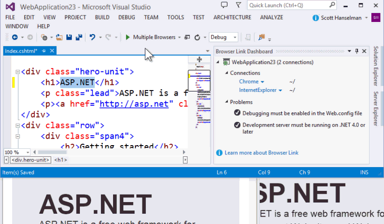Click the editor scroll right arrow

pos(184,152)
